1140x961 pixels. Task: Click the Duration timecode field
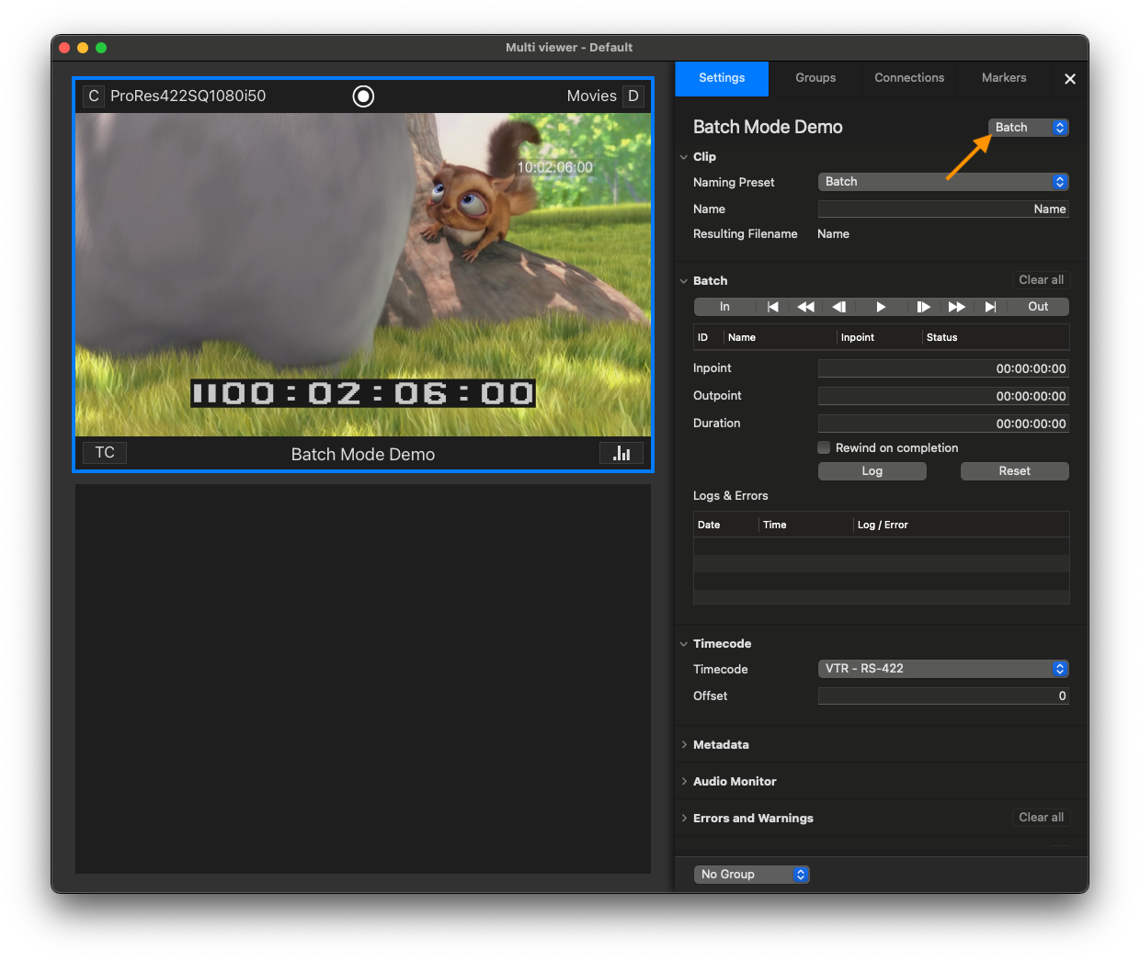click(943, 424)
